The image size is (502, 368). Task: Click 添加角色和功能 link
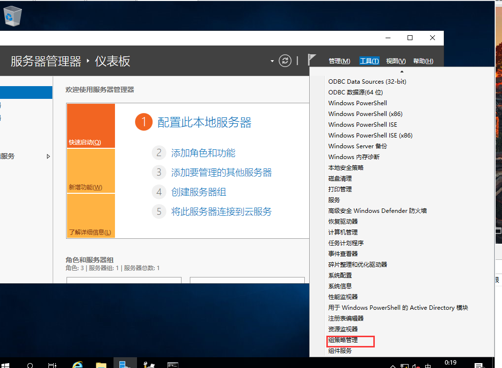point(203,153)
